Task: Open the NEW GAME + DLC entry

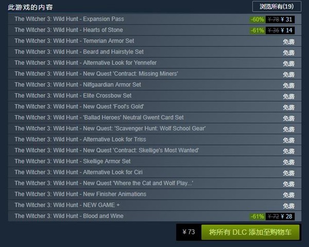Action: (154, 205)
